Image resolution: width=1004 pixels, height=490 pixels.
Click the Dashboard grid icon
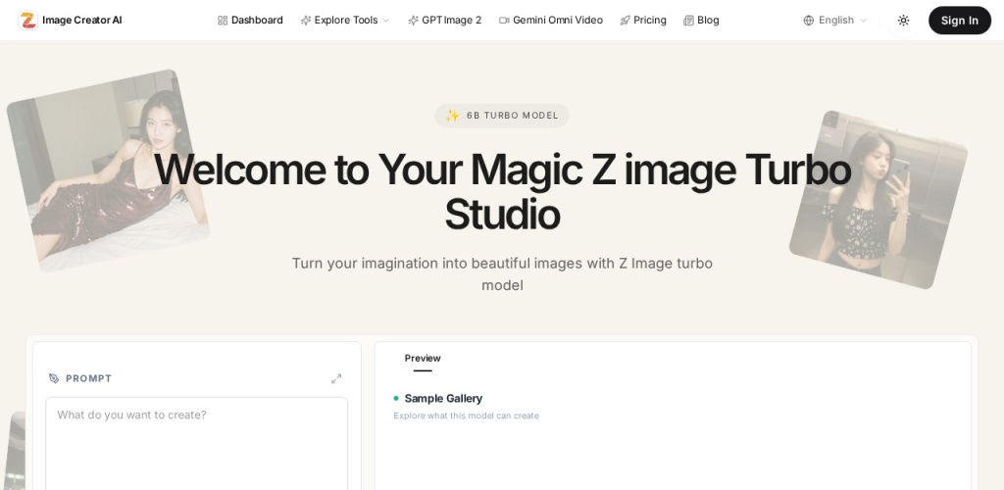[x=223, y=21]
